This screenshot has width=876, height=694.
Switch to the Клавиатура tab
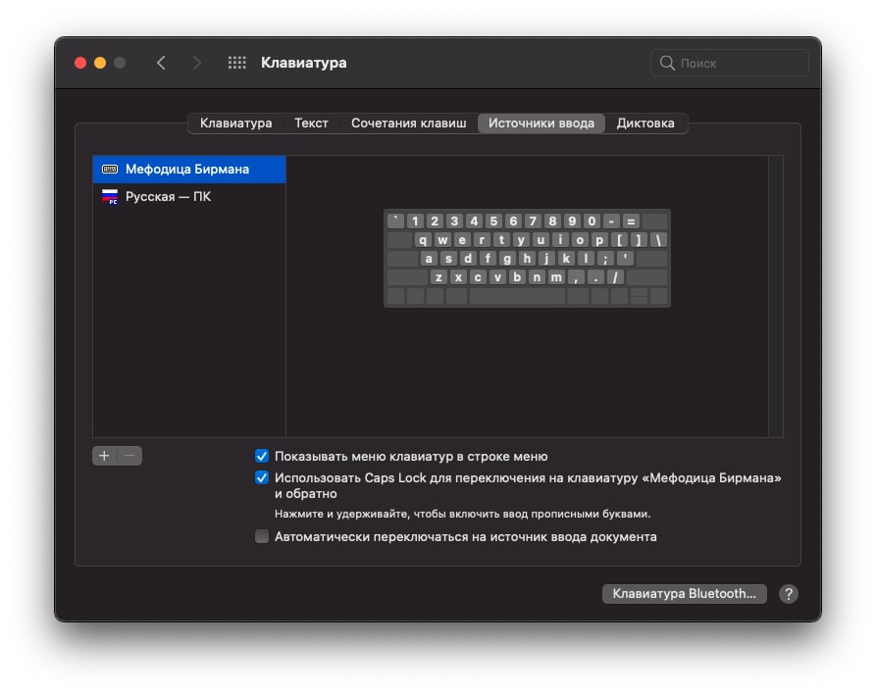tap(235, 123)
